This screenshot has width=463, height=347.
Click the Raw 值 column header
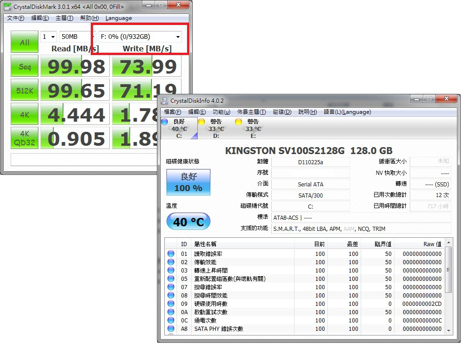click(419, 244)
